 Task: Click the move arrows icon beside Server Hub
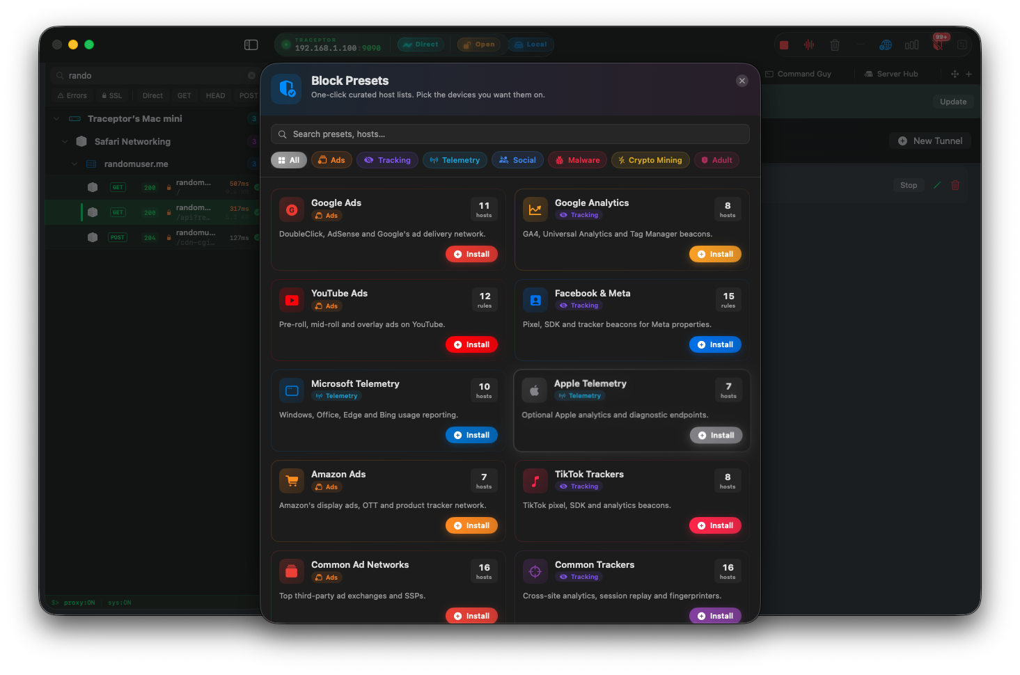pyautogui.click(x=955, y=74)
